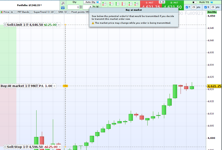222x150 pixels.
Task: Click the -$125.00 loss value label
Action: (x=51, y=147)
